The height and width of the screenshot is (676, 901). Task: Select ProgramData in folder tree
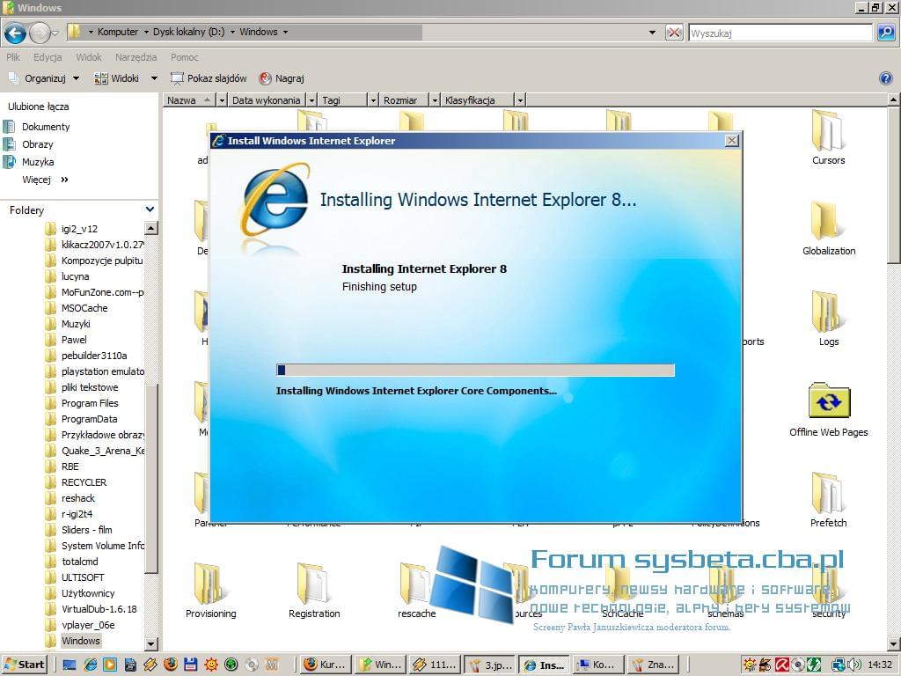[x=89, y=419]
